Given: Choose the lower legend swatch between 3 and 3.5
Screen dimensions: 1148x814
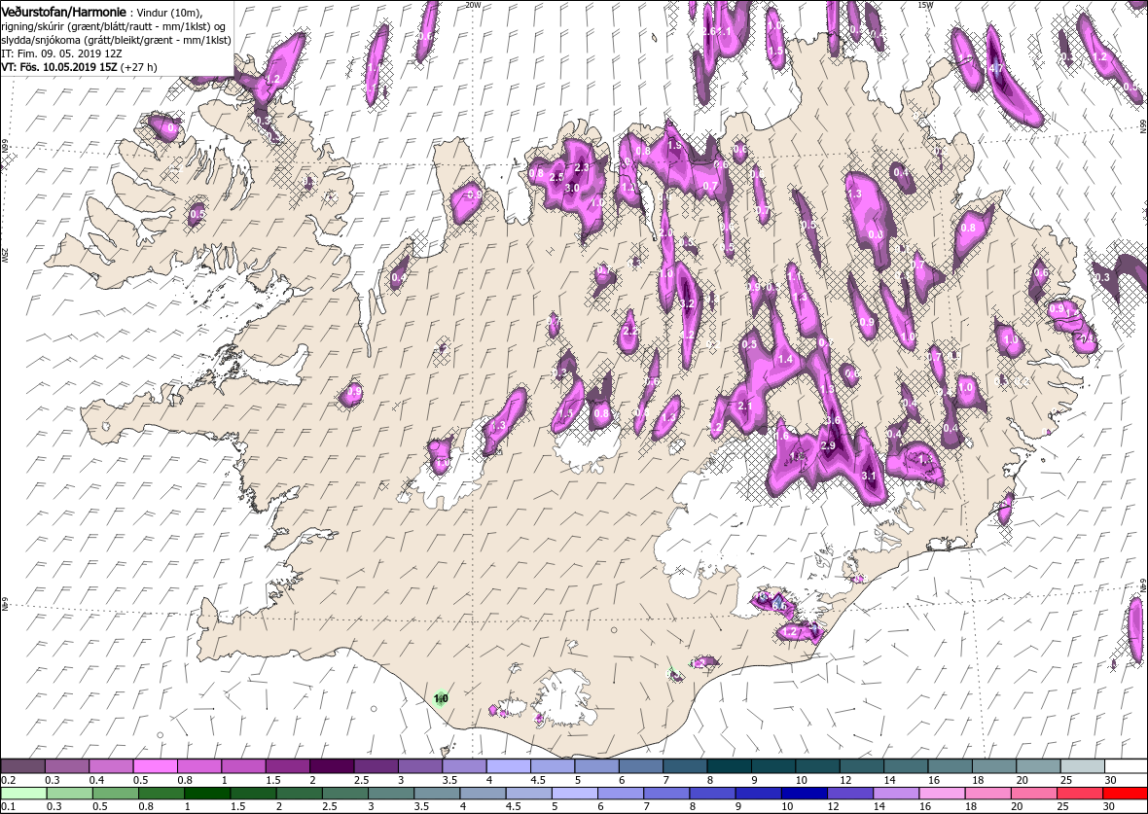Looking at the screenshot, I should 390,794.
